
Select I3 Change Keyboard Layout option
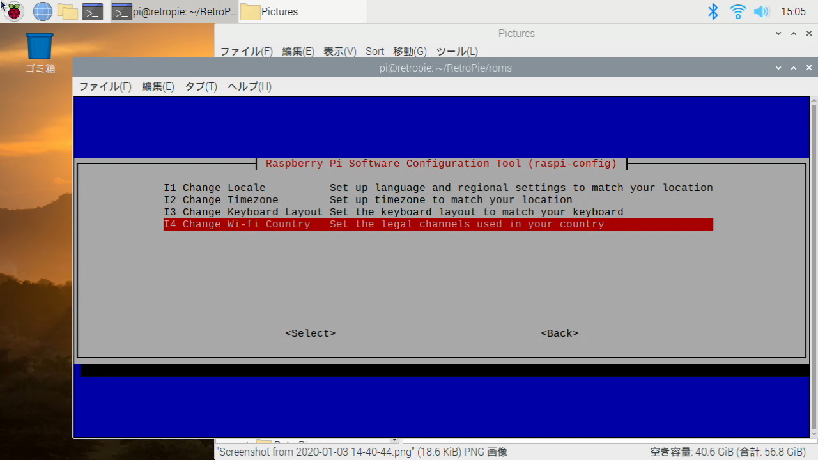coord(438,212)
